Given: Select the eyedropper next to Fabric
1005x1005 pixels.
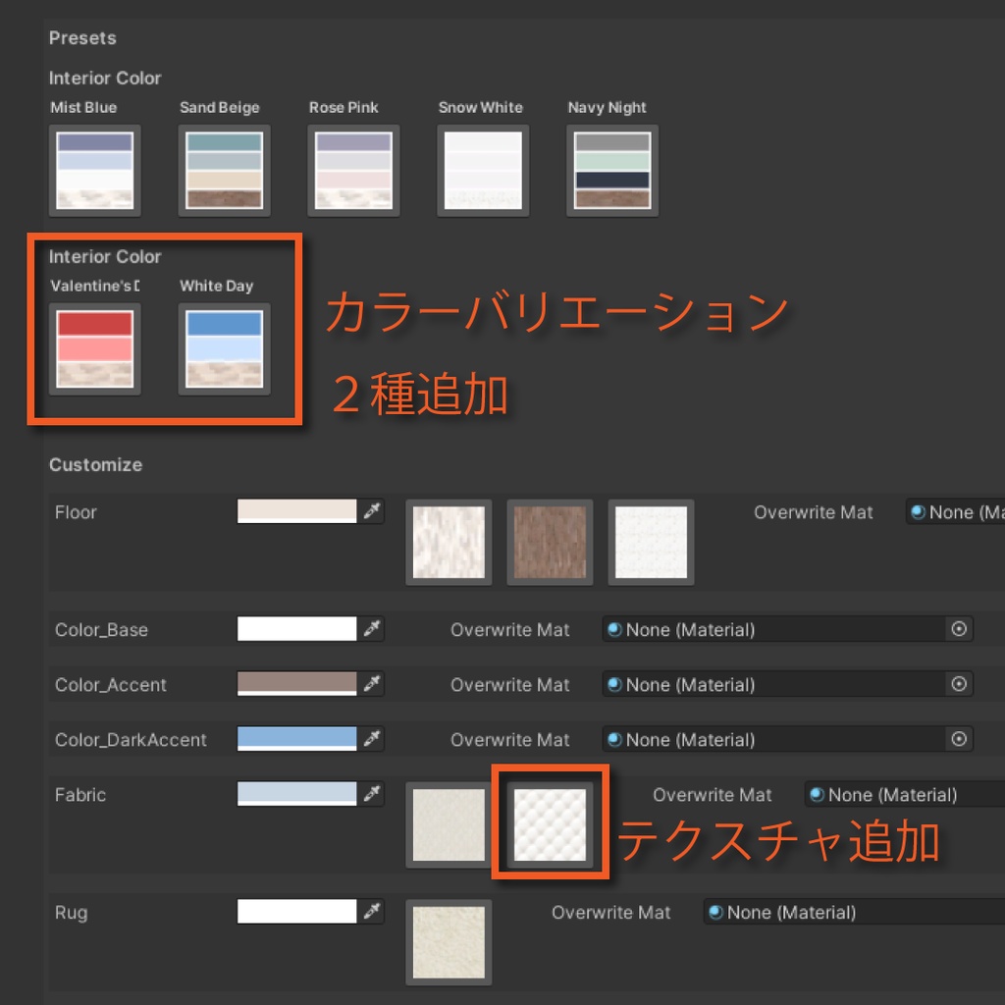Looking at the screenshot, I should 374,794.
